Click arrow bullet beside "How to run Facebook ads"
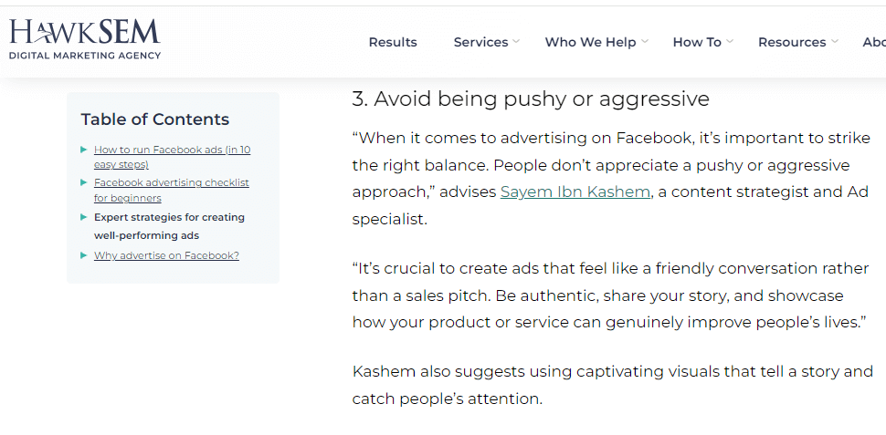Screen dimensions: 886x435 tap(84, 150)
